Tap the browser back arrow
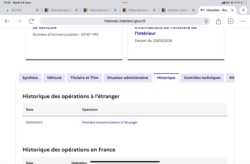 click(7, 21)
